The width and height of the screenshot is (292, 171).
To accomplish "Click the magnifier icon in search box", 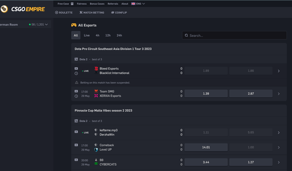I will pyautogui.click(x=186, y=35).
